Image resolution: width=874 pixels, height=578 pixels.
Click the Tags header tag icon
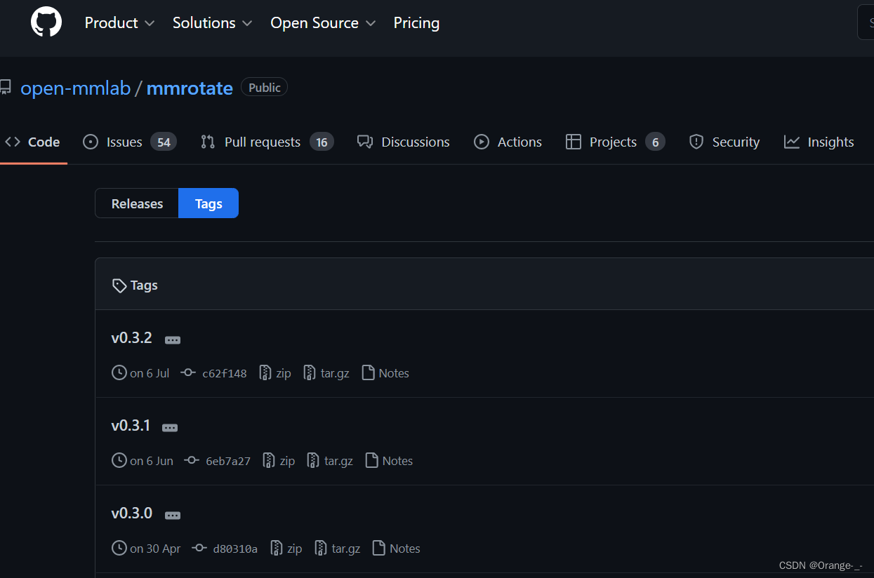tap(119, 285)
